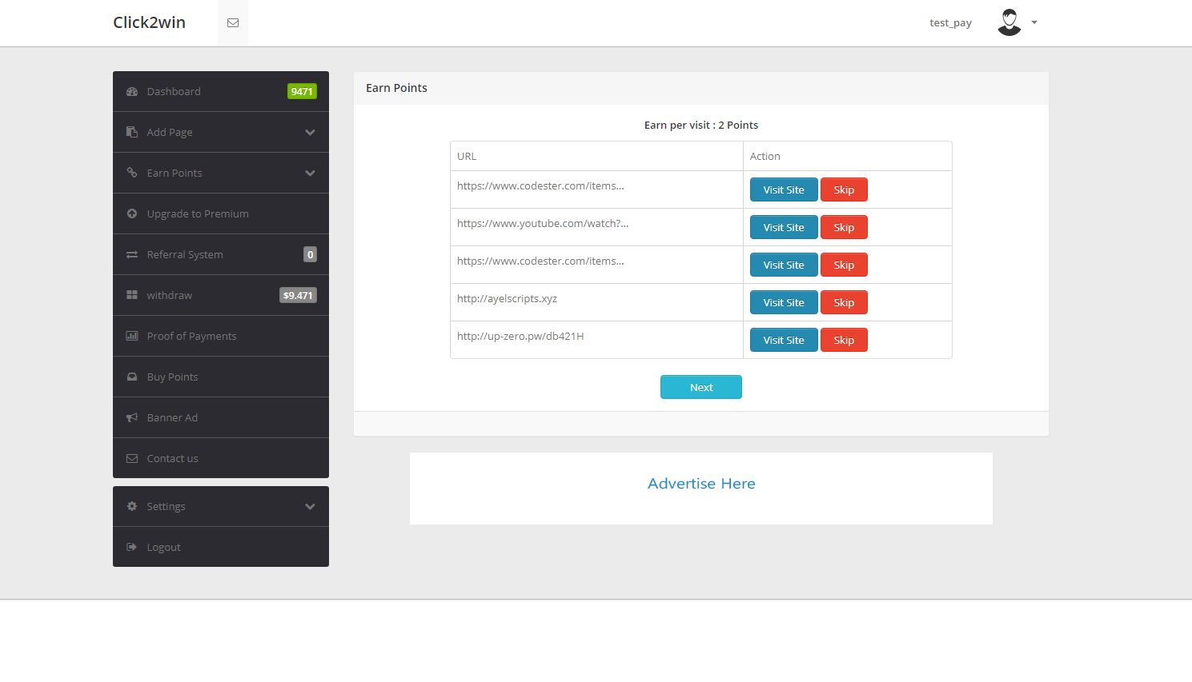Skip the up-zero.pw/db421H row

844,341
